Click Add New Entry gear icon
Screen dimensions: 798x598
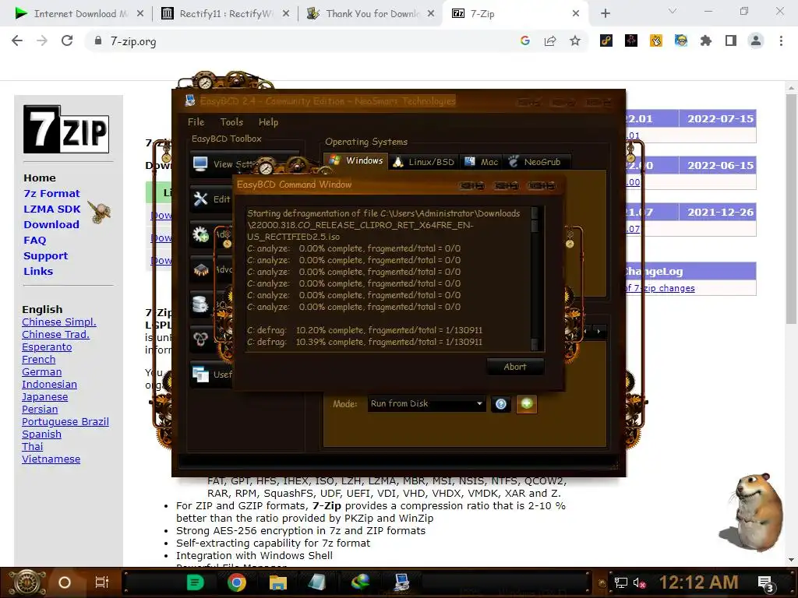(x=200, y=234)
